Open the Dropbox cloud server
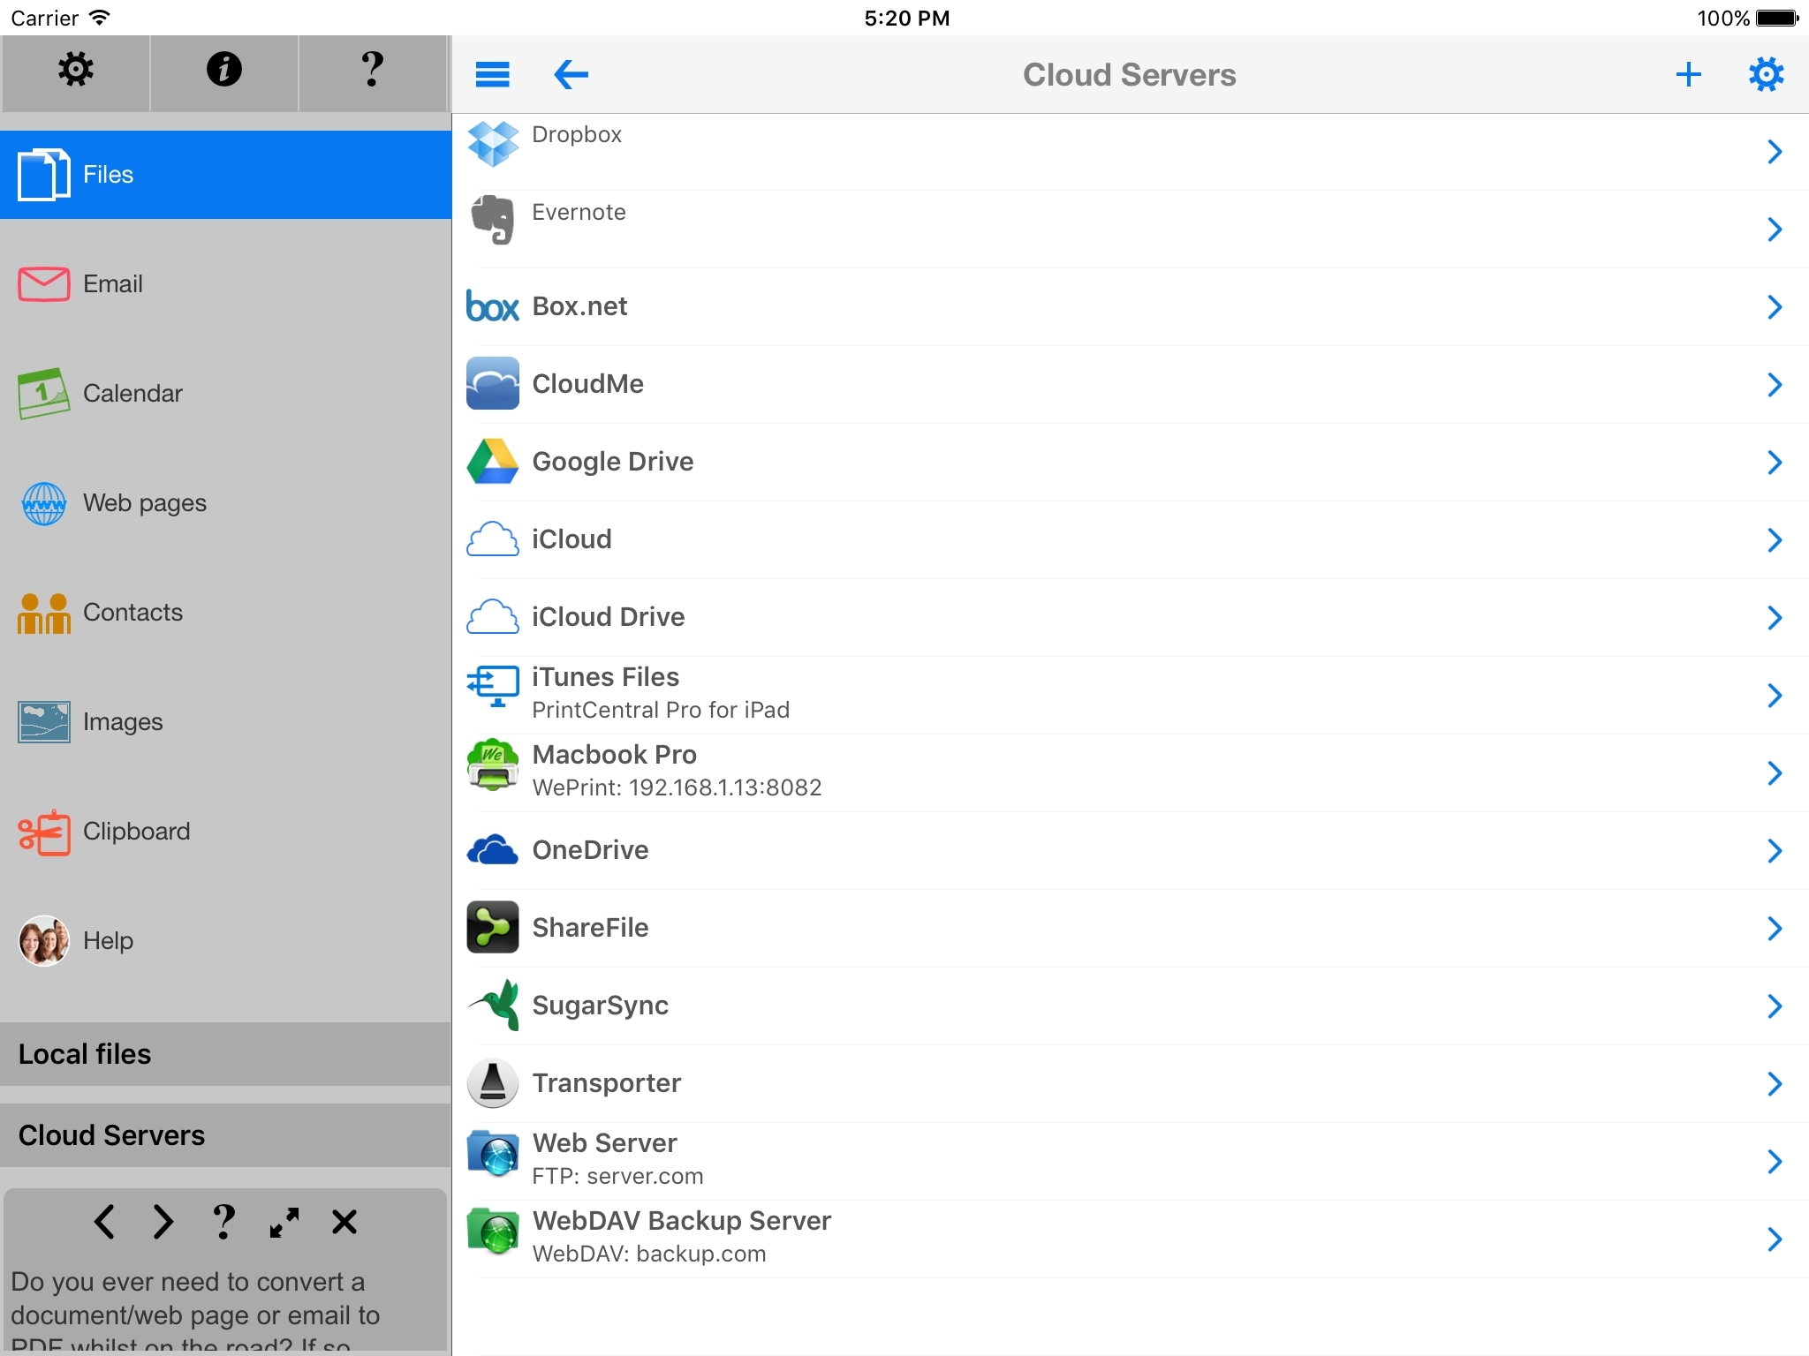 [x=1131, y=134]
